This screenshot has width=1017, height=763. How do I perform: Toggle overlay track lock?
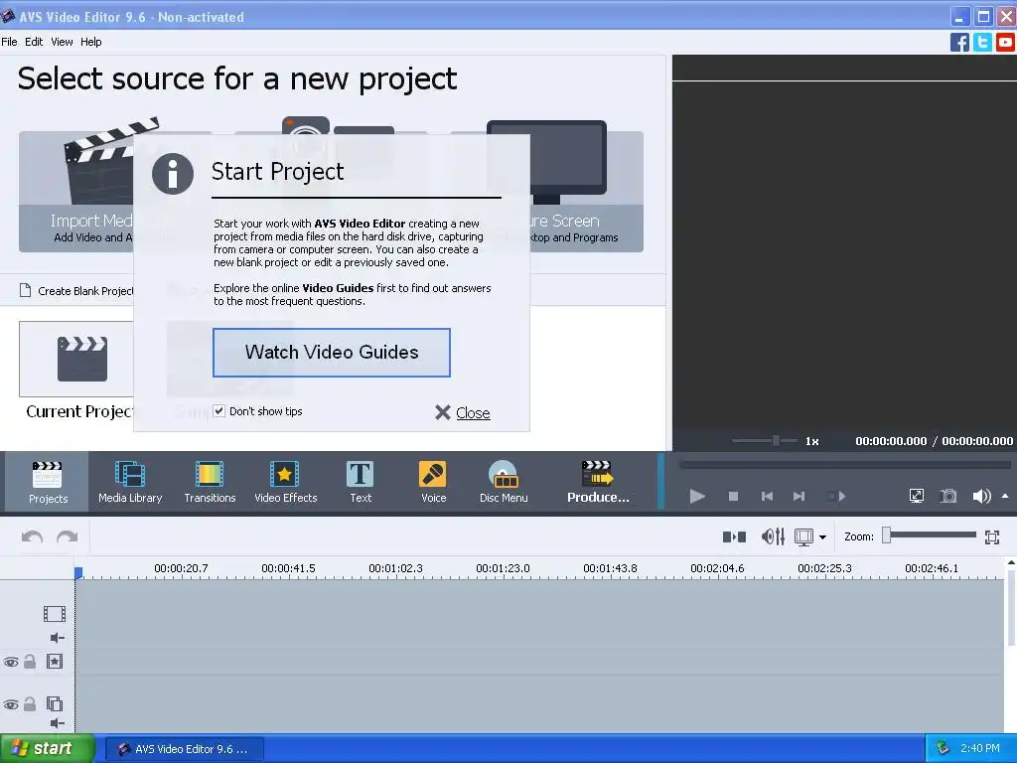click(x=30, y=704)
